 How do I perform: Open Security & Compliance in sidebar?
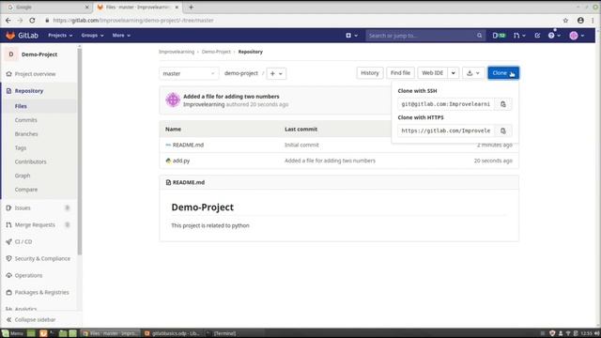point(42,258)
